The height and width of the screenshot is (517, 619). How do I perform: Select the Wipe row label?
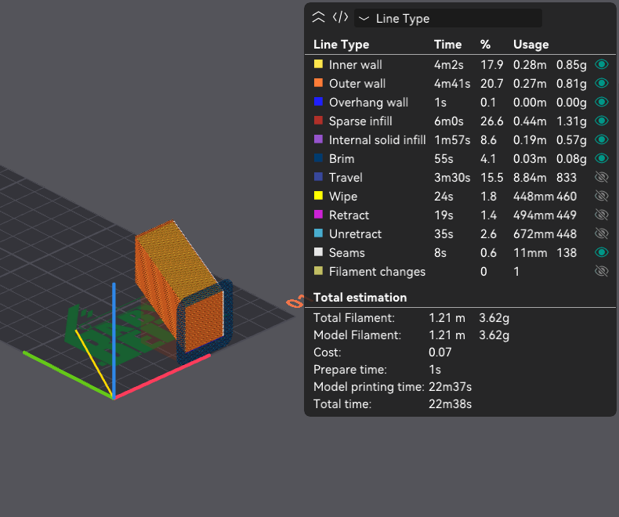(x=343, y=197)
